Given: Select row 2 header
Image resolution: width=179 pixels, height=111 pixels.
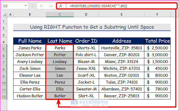Looking at the screenshot, I should point(3,28).
